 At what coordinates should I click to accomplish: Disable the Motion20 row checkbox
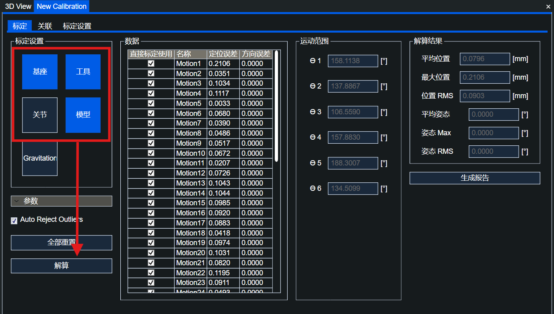[x=151, y=253]
